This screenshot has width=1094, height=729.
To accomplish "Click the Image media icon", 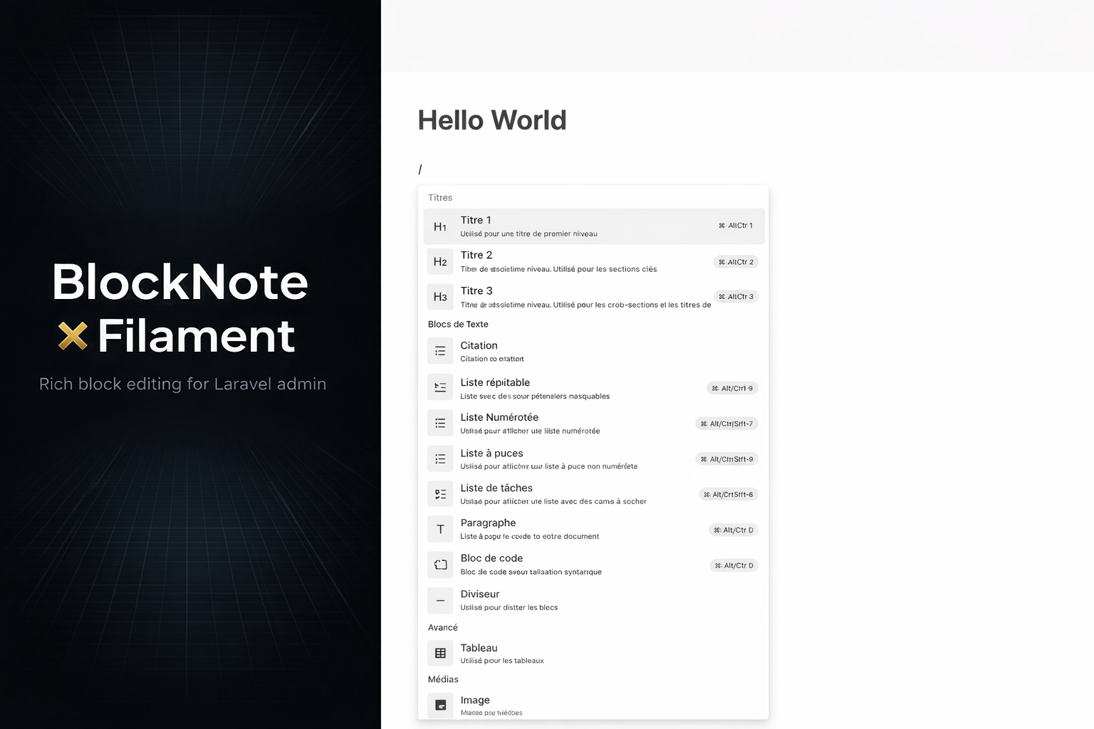I will coord(440,705).
